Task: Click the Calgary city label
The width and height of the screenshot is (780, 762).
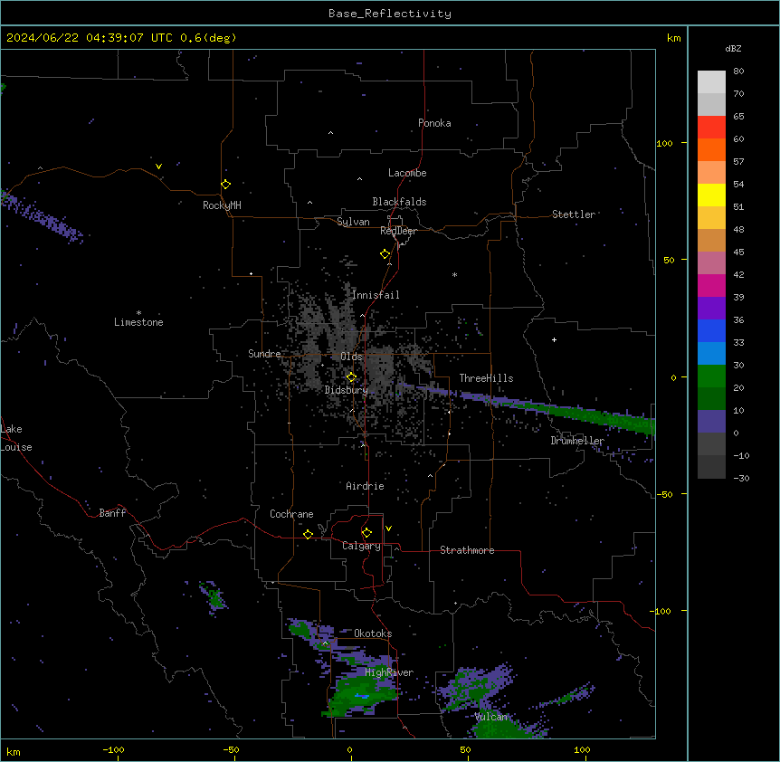Action: pyautogui.click(x=361, y=546)
